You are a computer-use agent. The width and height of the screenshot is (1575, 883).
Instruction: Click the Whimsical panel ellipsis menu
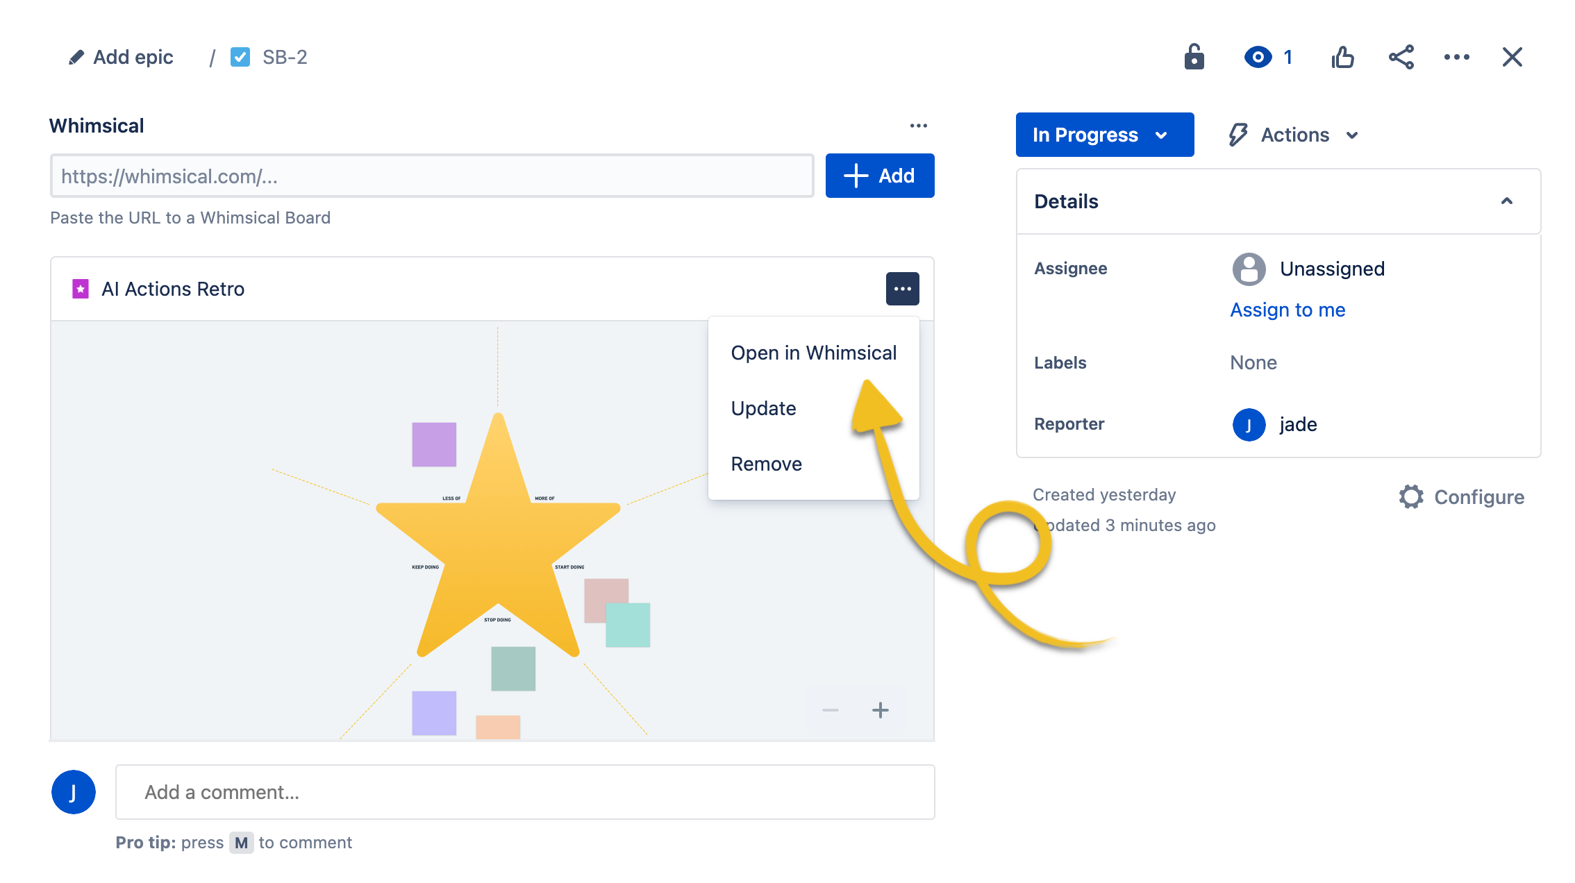[x=918, y=126]
